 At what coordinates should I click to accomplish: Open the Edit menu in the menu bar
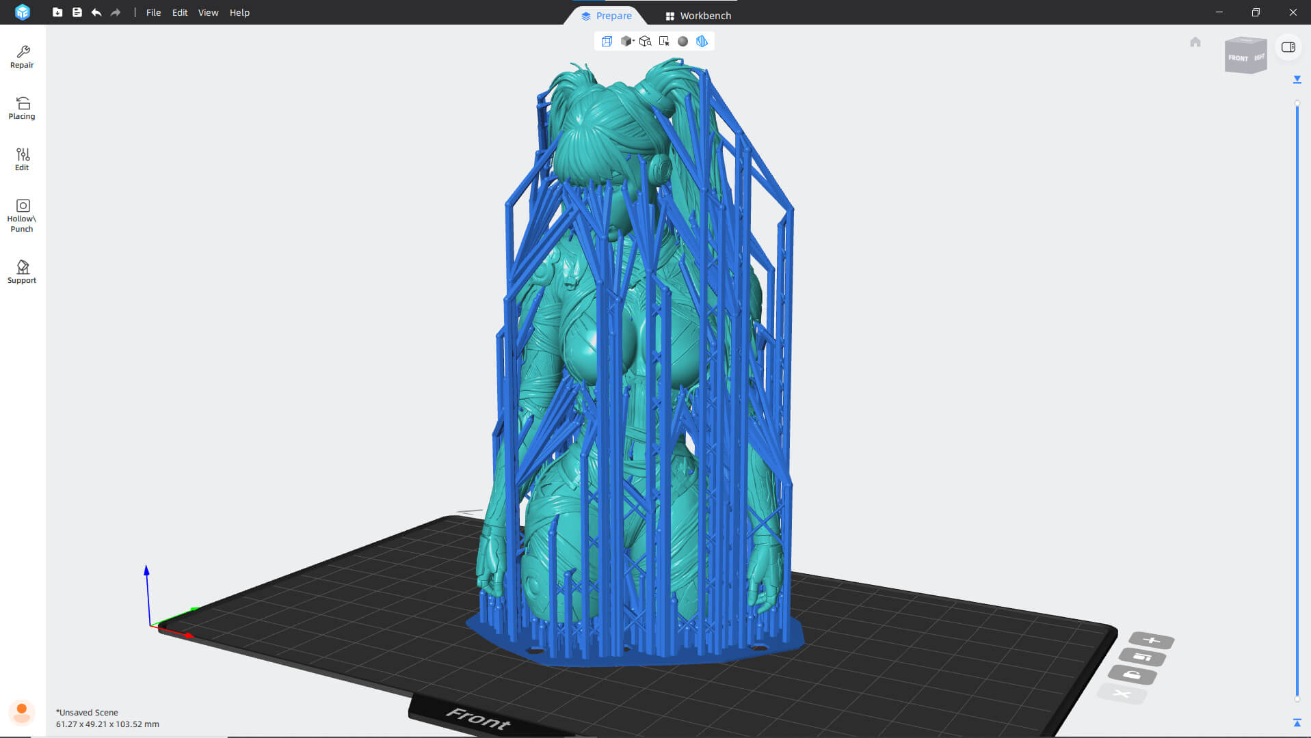[180, 12]
